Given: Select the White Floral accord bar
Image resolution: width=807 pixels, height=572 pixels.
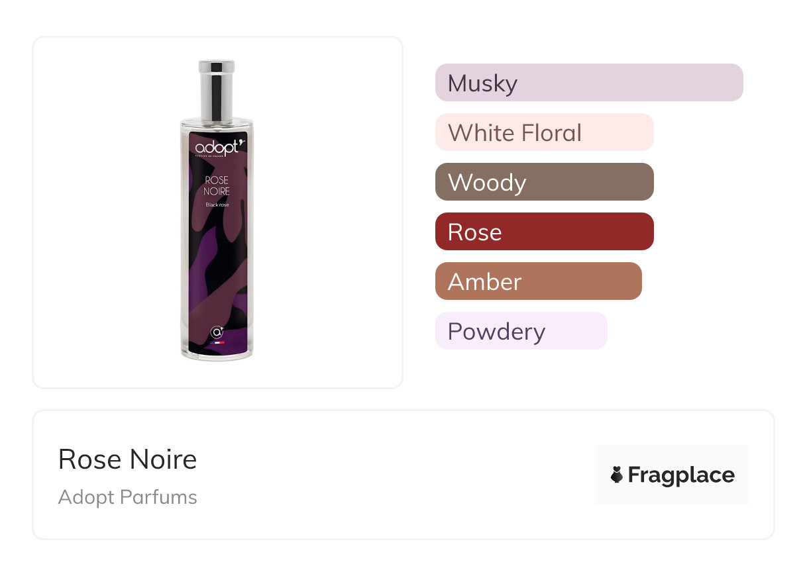Looking at the screenshot, I should tap(545, 132).
